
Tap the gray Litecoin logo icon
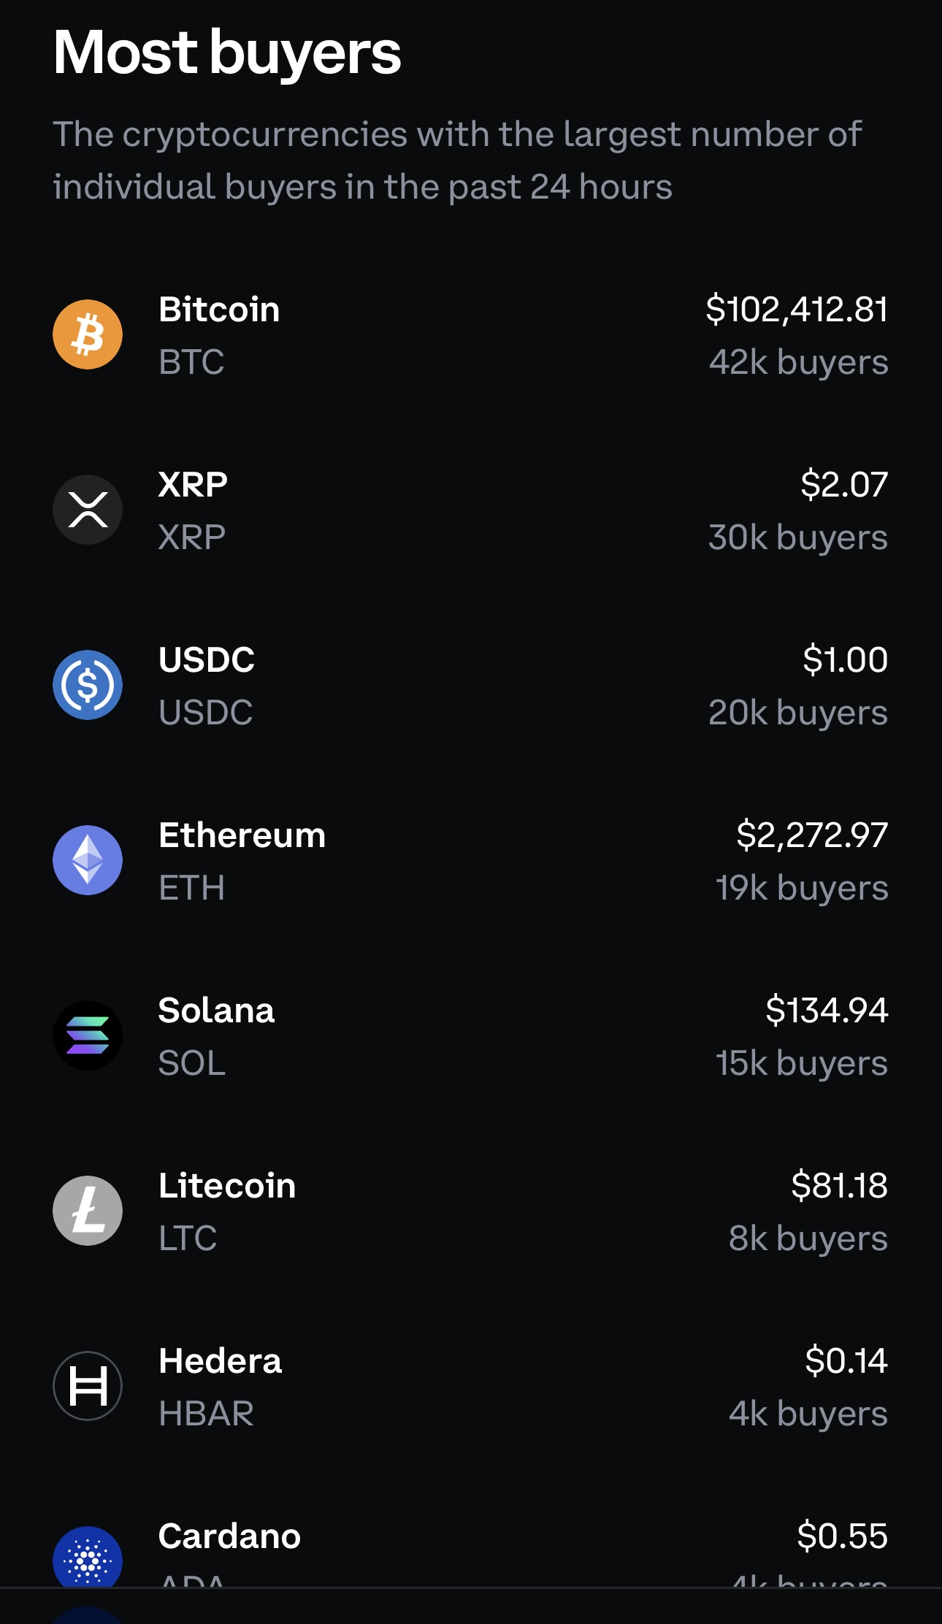click(88, 1211)
